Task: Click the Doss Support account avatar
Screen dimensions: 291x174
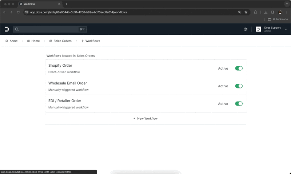Action: [x=258, y=29]
